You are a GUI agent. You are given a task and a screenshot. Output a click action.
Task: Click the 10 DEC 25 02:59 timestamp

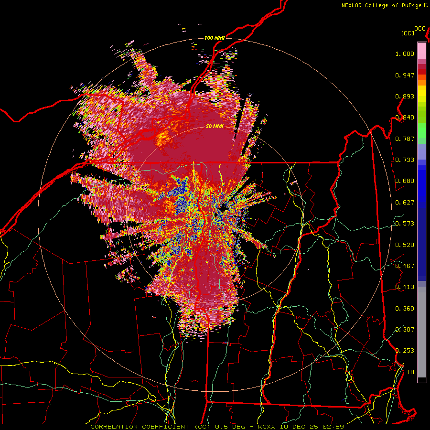tap(313, 427)
